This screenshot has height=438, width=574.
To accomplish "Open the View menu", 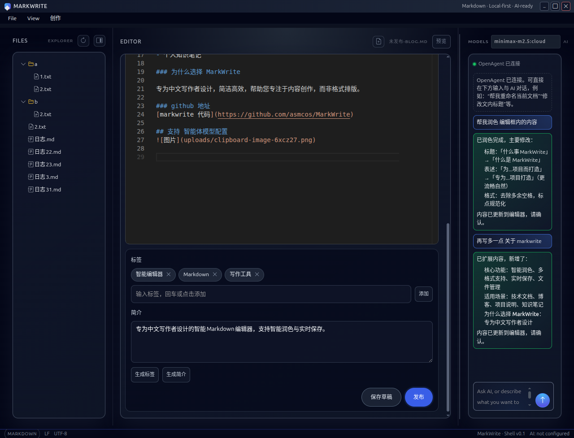I will [33, 18].
